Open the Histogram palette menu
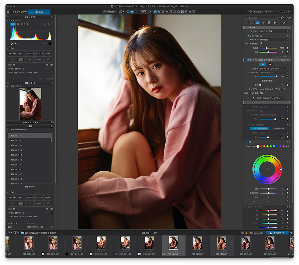The height and width of the screenshot is (265, 299). [52, 17]
